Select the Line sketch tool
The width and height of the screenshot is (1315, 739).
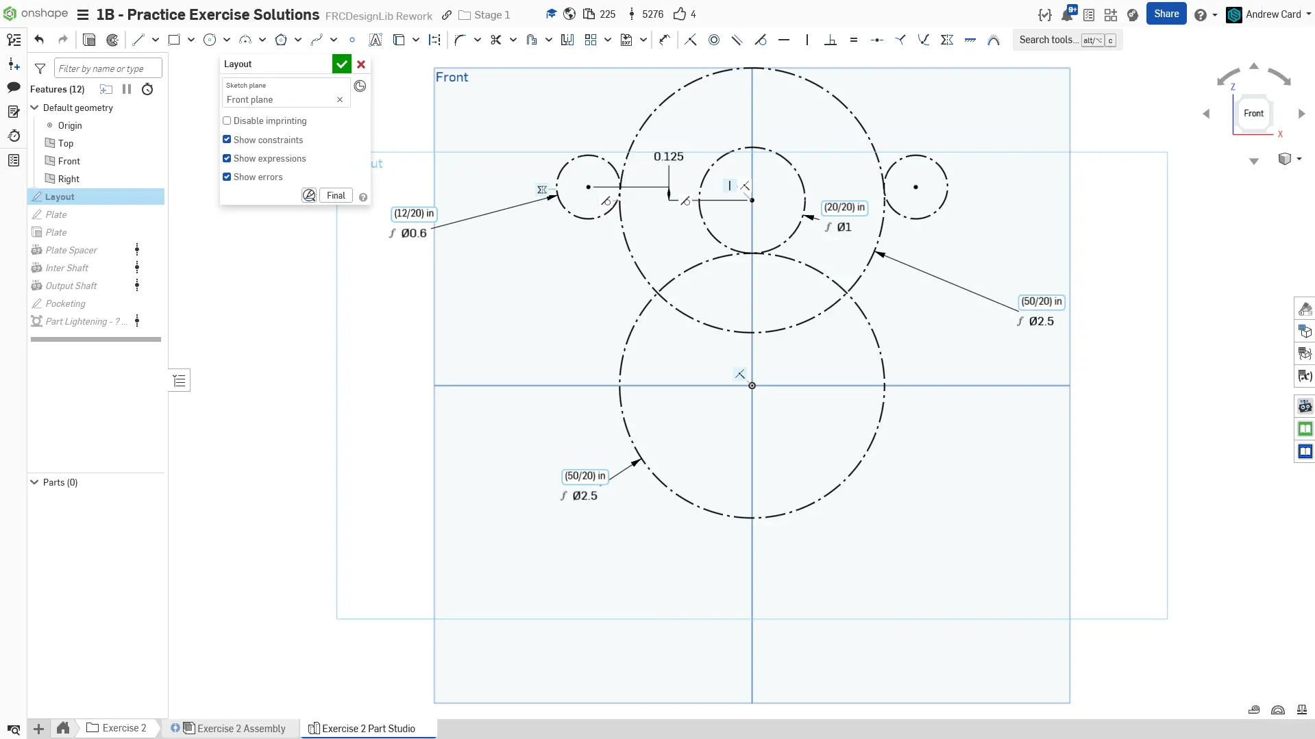[x=138, y=40]
